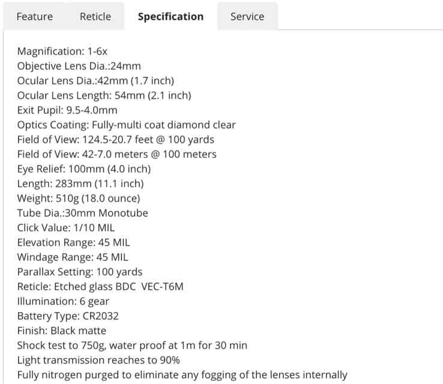The height and width of the screenshot is (384, 443).
Task: Switch to the Feature tab
Action: (x=35, y=16)
